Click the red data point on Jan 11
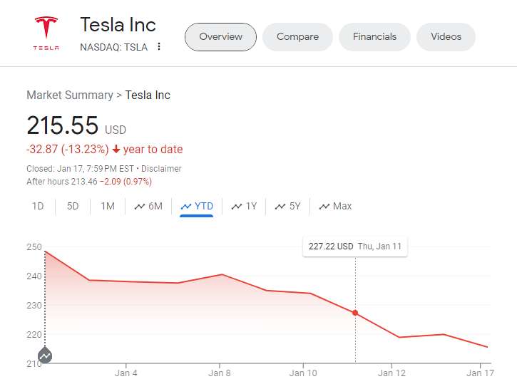This screenshot has width=517, height=389. tap(355, 313)
